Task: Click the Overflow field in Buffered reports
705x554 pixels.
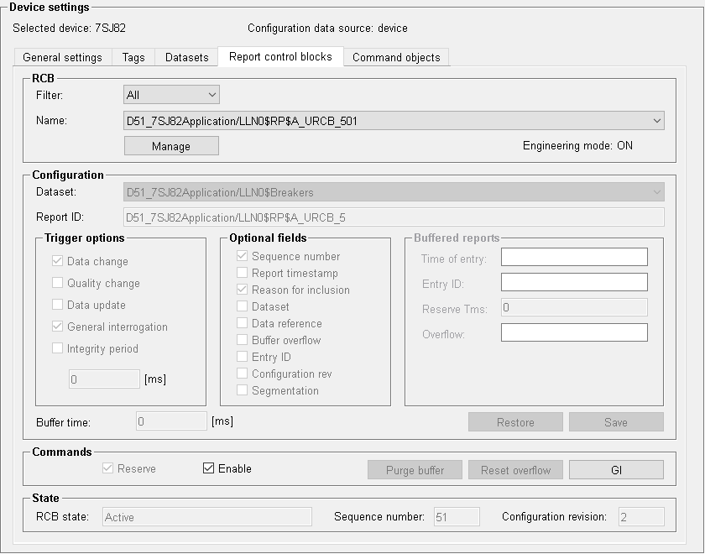Action: coord(574,332)
